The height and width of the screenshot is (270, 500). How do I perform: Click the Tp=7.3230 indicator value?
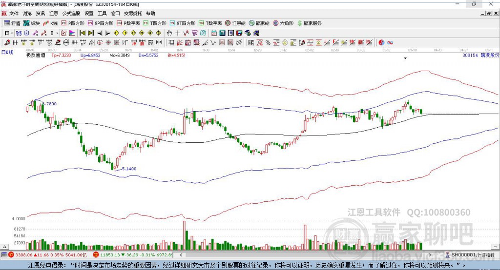click(x=61, y=55)
